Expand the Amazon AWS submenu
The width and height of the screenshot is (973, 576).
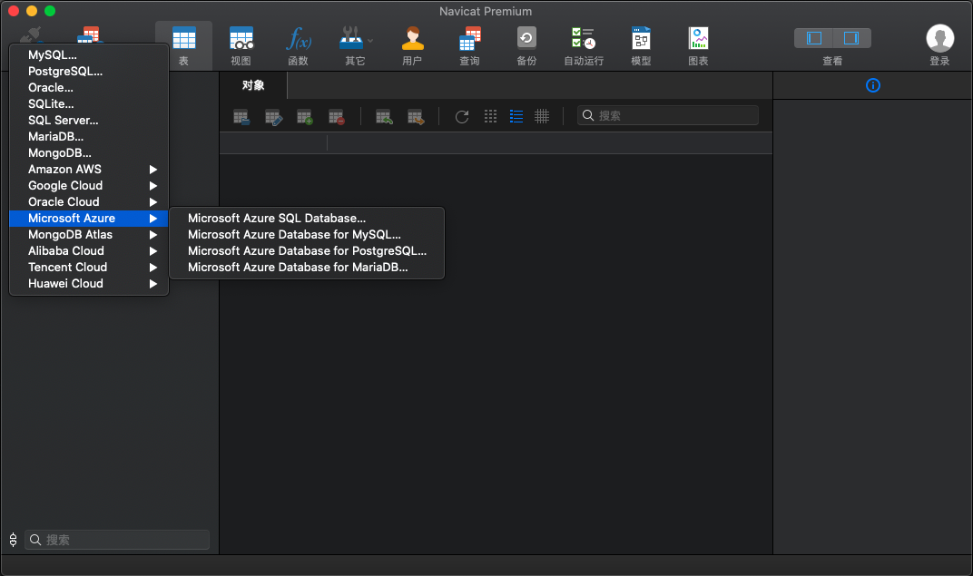(x=89, y=170)
